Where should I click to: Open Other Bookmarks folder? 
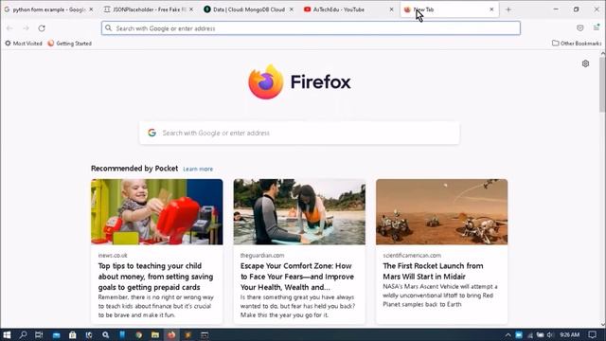tap(577, 44)
